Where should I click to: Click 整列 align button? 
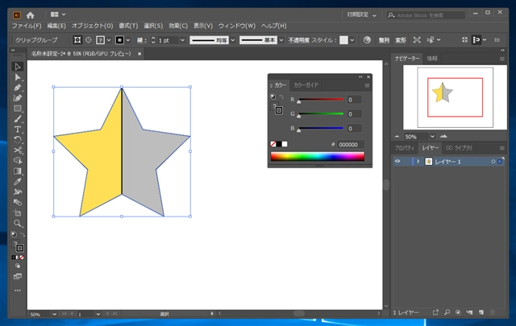[x=384, y=40]
